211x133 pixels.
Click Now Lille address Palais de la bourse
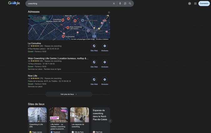43,81
